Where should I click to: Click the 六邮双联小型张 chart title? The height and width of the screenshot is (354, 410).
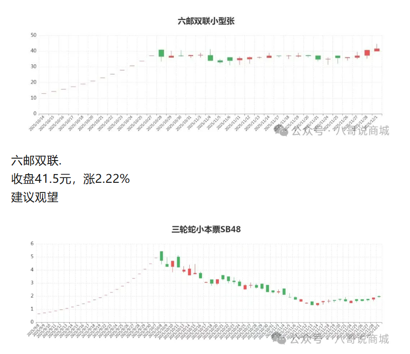click(x=206, y=21)
